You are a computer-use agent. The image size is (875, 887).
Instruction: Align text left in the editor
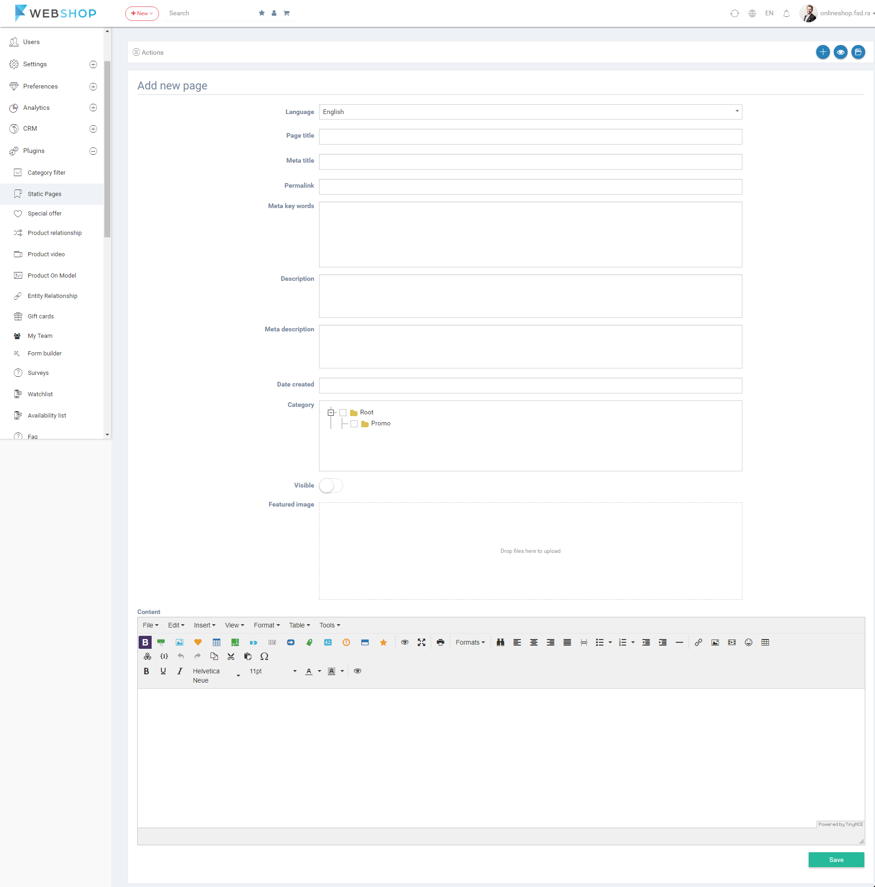[517, 642]
